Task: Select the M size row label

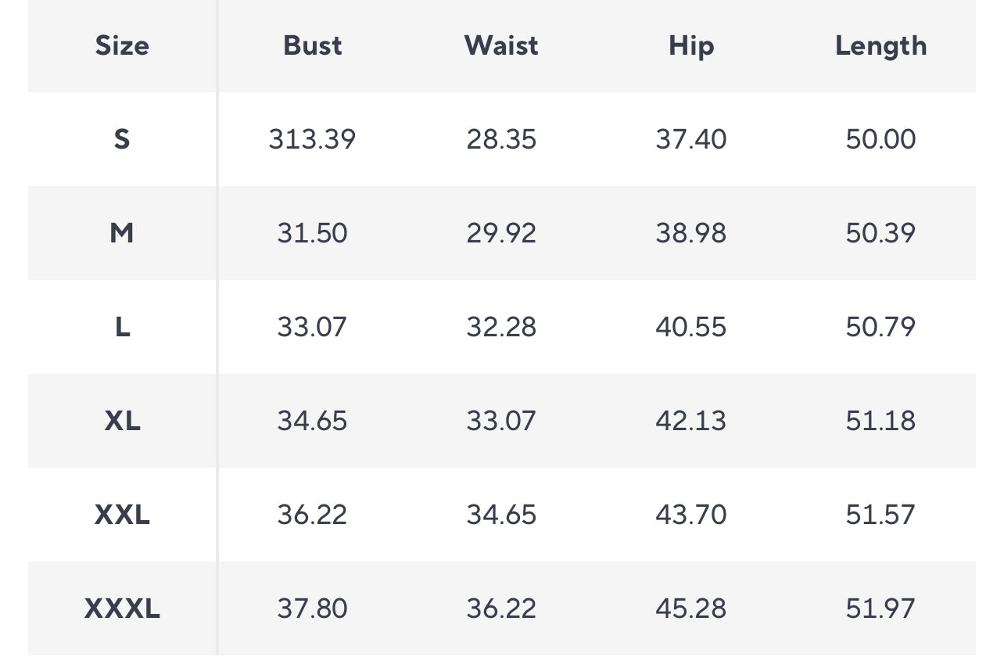Action: click(x=122, y=233)
